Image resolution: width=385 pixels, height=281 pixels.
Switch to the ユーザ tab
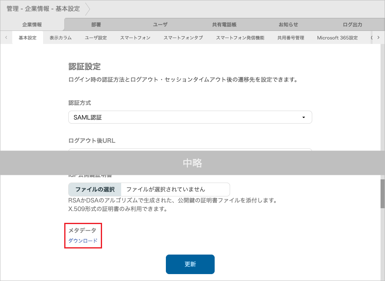160,24
